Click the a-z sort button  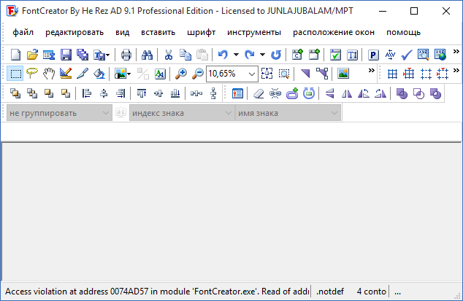(120, 113)
